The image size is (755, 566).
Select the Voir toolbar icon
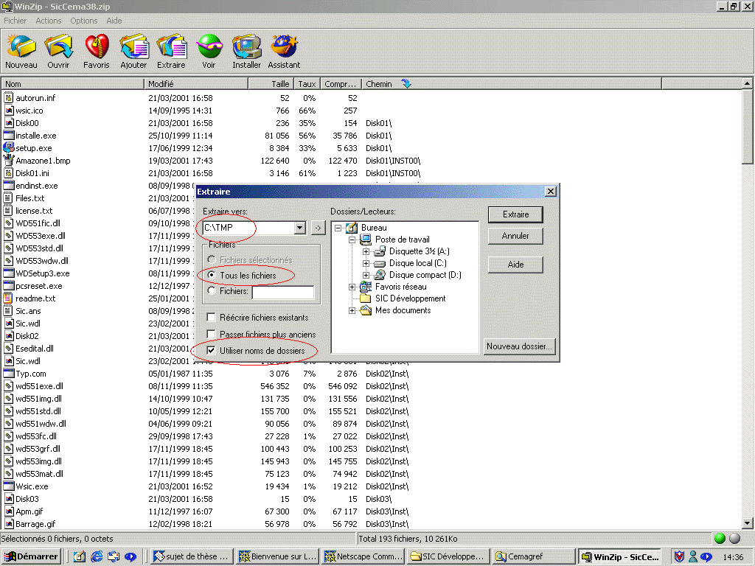209,46
